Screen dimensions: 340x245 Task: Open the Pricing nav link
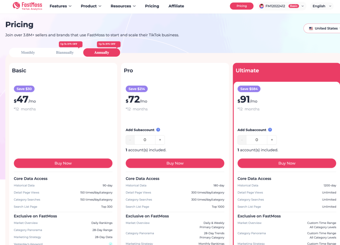(152, 6)
